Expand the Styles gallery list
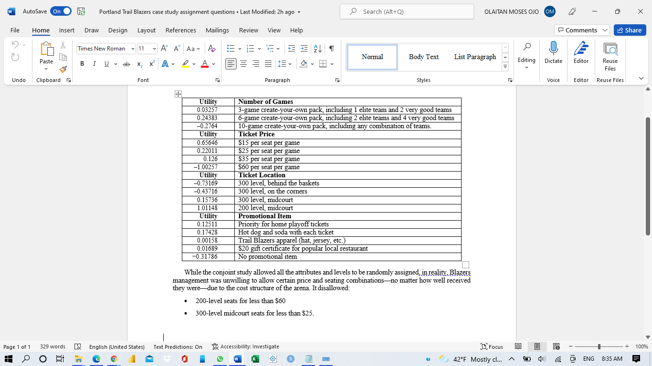 coord(505,67)
